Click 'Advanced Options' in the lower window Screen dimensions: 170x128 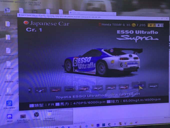(79, 123)
